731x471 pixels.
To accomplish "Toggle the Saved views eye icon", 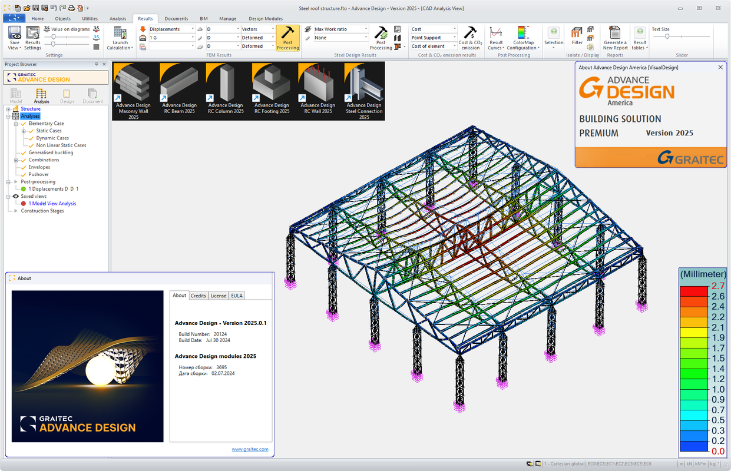I will tap(16, 196).
